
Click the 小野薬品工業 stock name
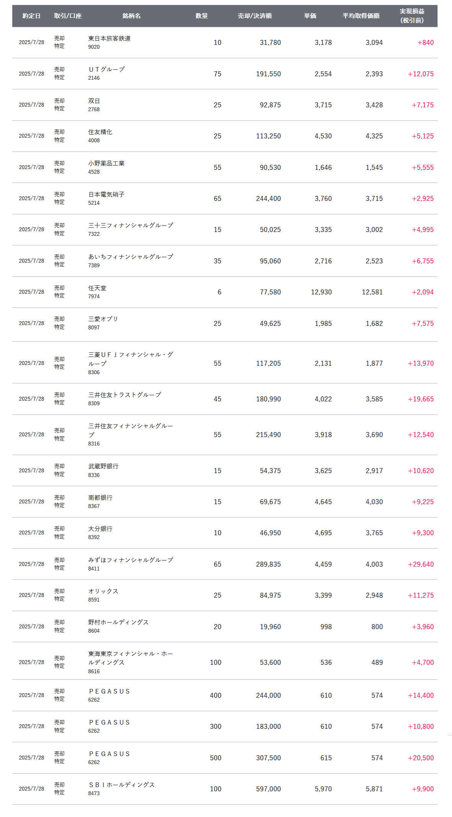(106, 163)
